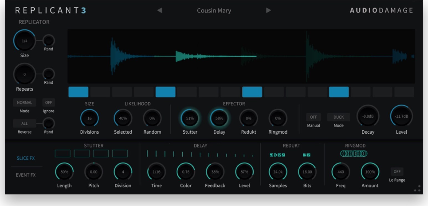Screen dimensions: 428x206
Task: Click the Stutter Division knob
Action: point(123,172)
